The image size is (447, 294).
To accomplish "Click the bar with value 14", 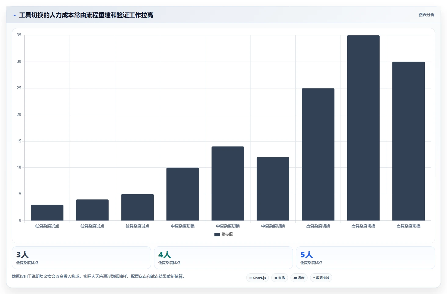I will click(228, 184).
